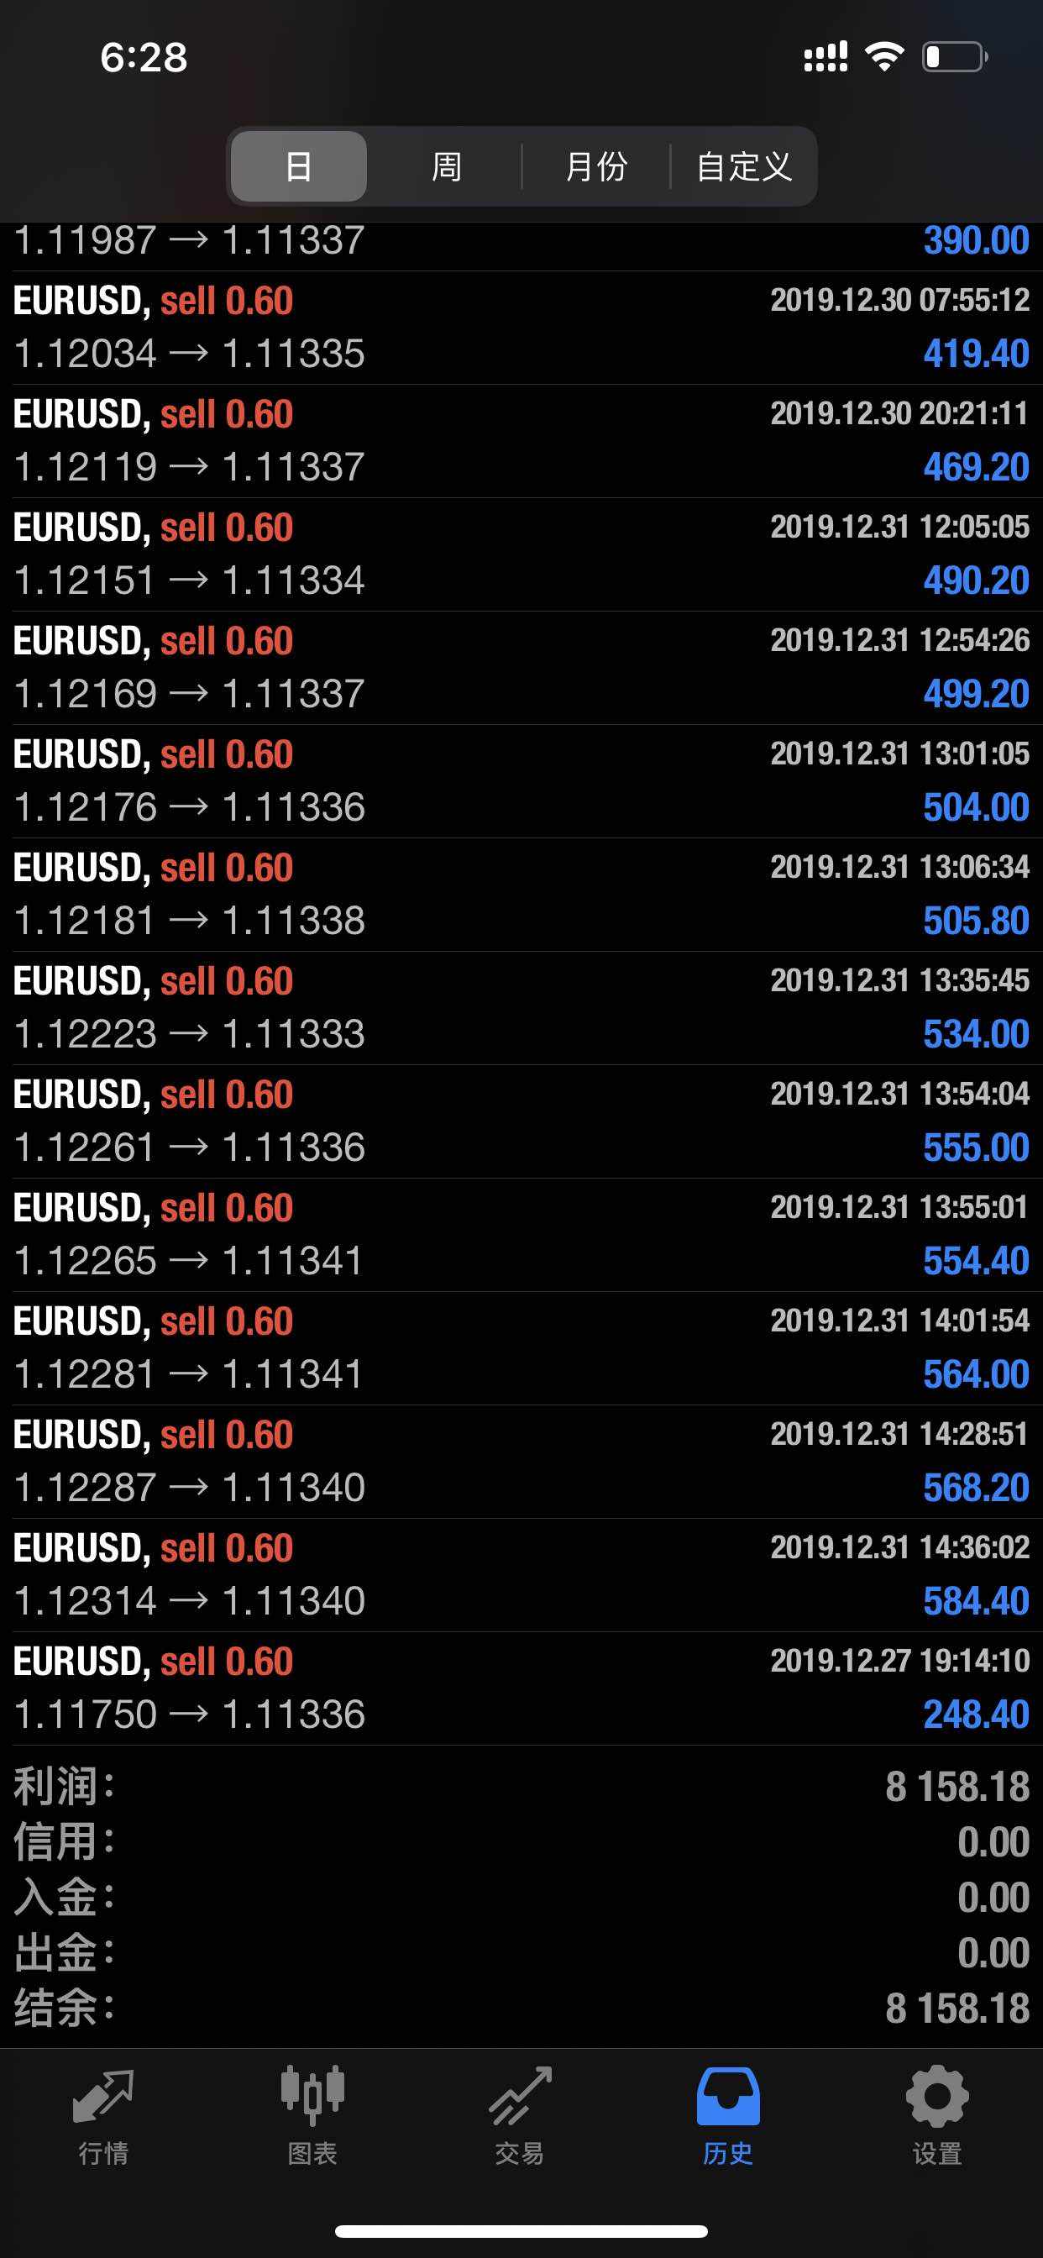Tap the cellular signal icon
The height and width of the screenshot is (2258, 1043).
point(825,57)
